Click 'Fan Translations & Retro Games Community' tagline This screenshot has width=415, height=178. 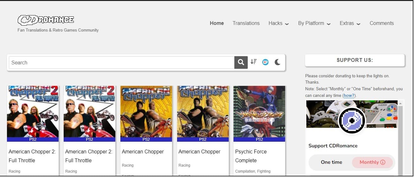tap(58, 30)
